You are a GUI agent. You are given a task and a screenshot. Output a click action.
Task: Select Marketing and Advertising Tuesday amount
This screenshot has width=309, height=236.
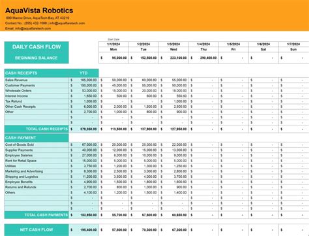[x=143, y=171]
